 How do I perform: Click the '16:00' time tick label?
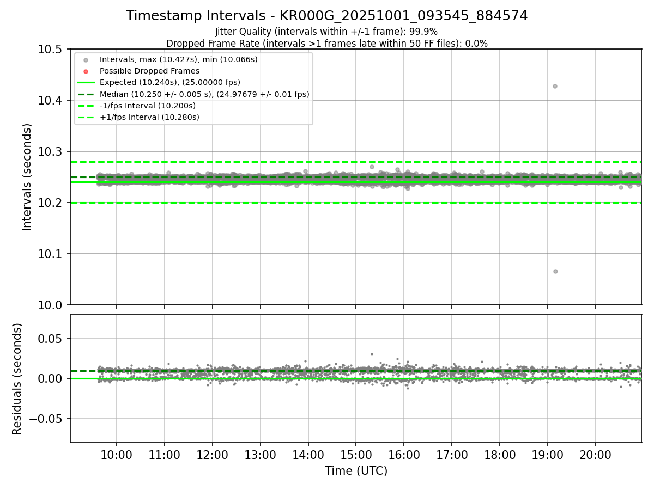click(x=404, y=455)
